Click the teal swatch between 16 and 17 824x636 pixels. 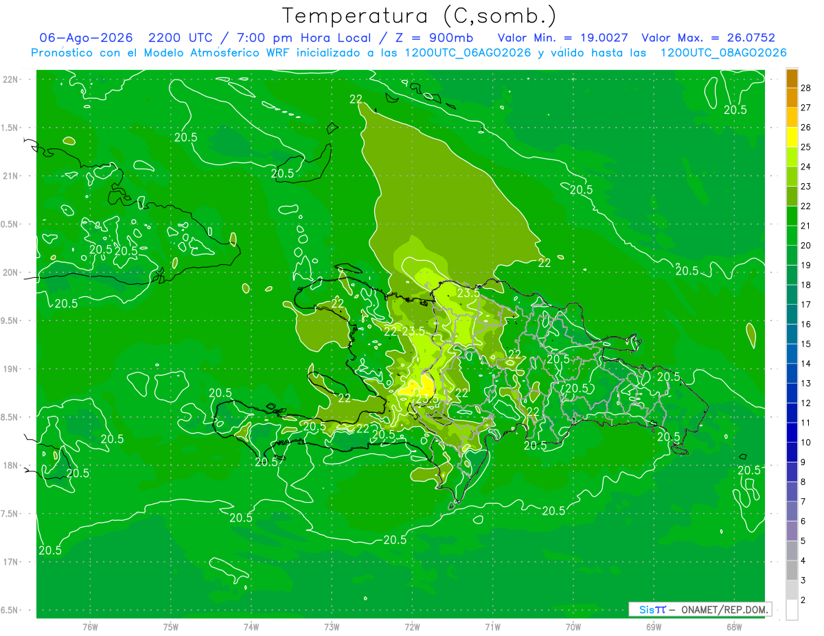tap(792, 314)
